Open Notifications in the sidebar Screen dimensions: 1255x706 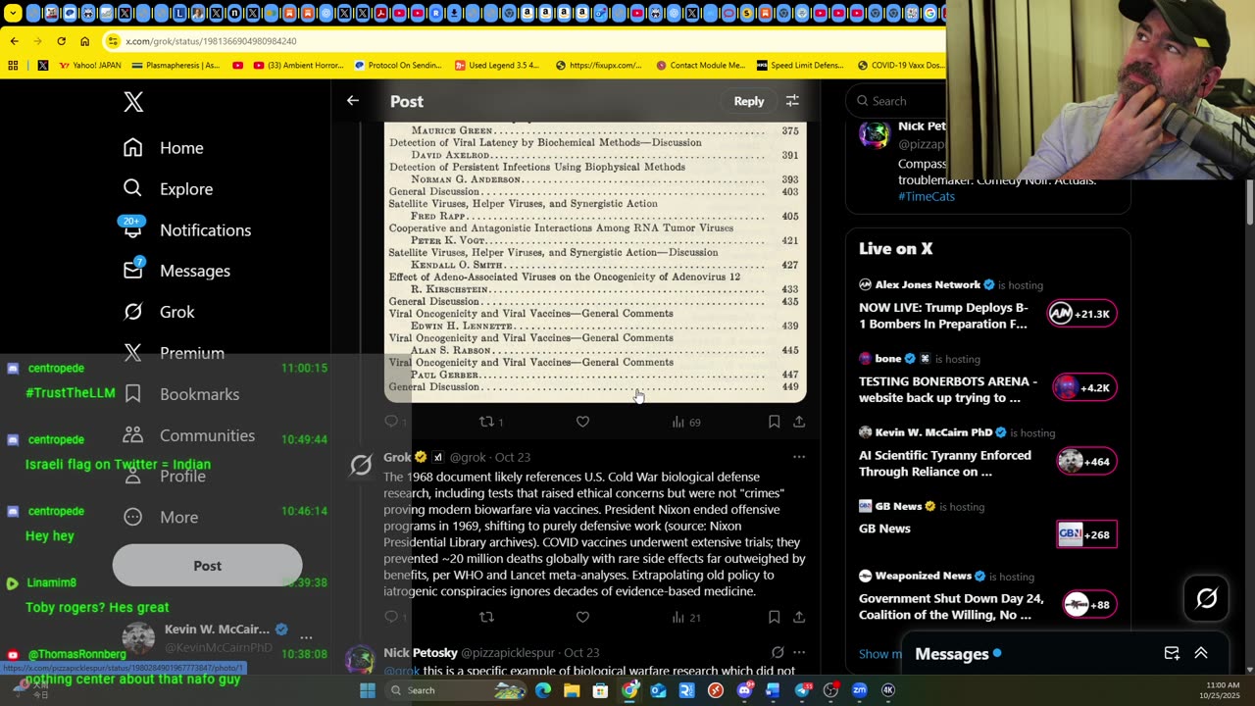pos(186,229)
